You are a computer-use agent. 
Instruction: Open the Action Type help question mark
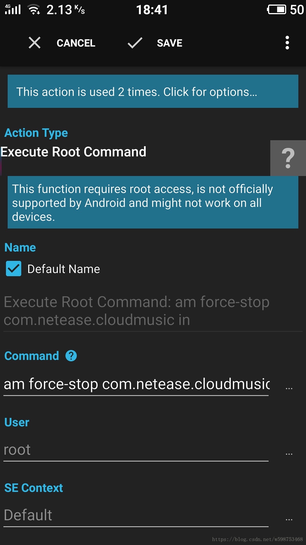(x=288, y=158)
